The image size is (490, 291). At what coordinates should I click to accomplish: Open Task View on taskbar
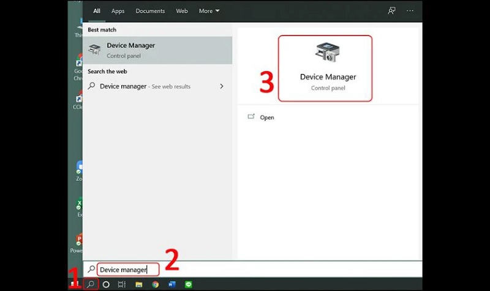click(121, 284)
